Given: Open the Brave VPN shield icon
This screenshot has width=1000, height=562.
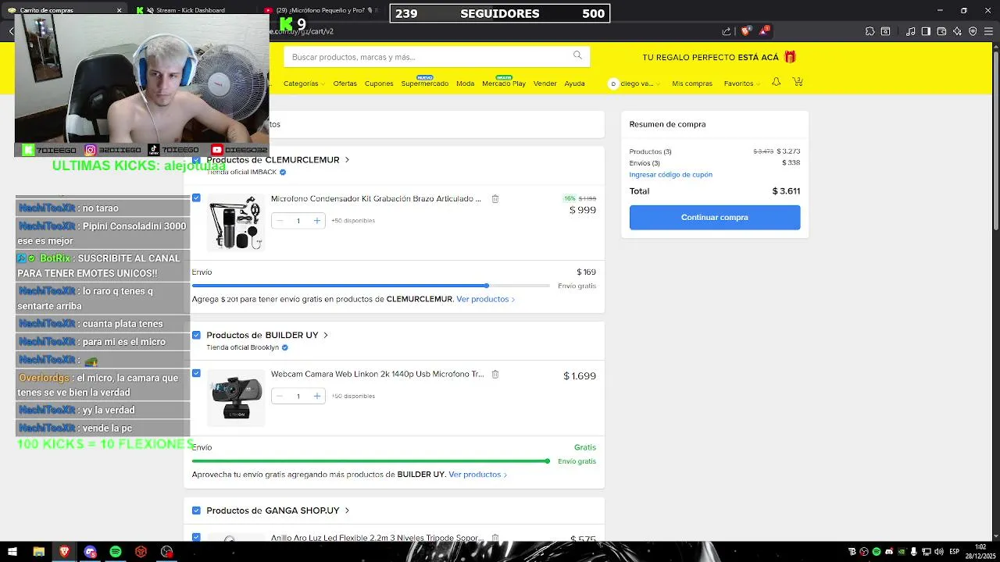Looking at the screenshot, I should click(x=973, y=31).
